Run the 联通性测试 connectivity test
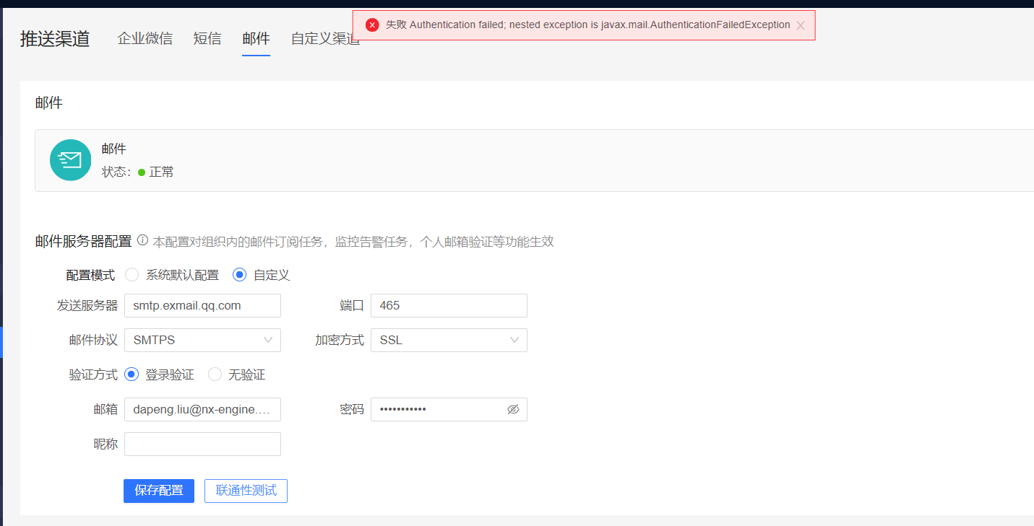Screen dimensions: 1034x526 (x=246, y=491)
